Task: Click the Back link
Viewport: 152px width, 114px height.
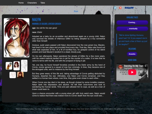Action: (76, 11)
